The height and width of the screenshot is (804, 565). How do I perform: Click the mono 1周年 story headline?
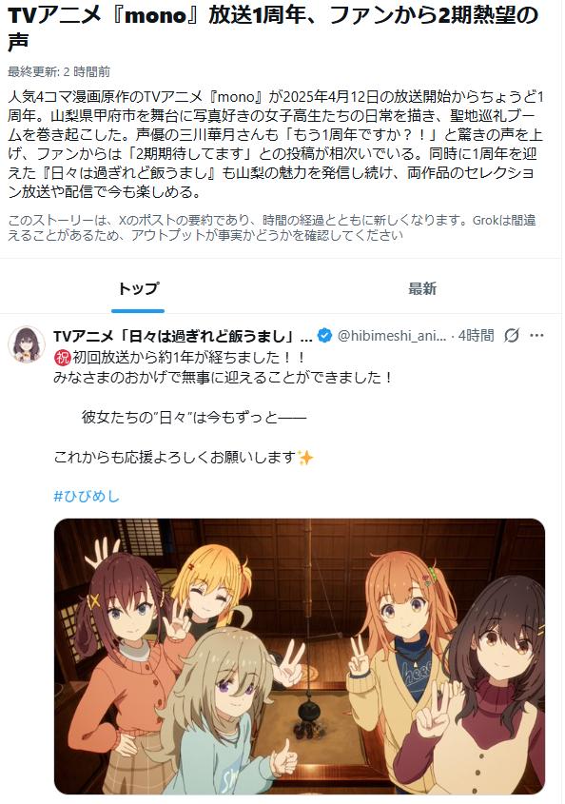tap(273, 29)
